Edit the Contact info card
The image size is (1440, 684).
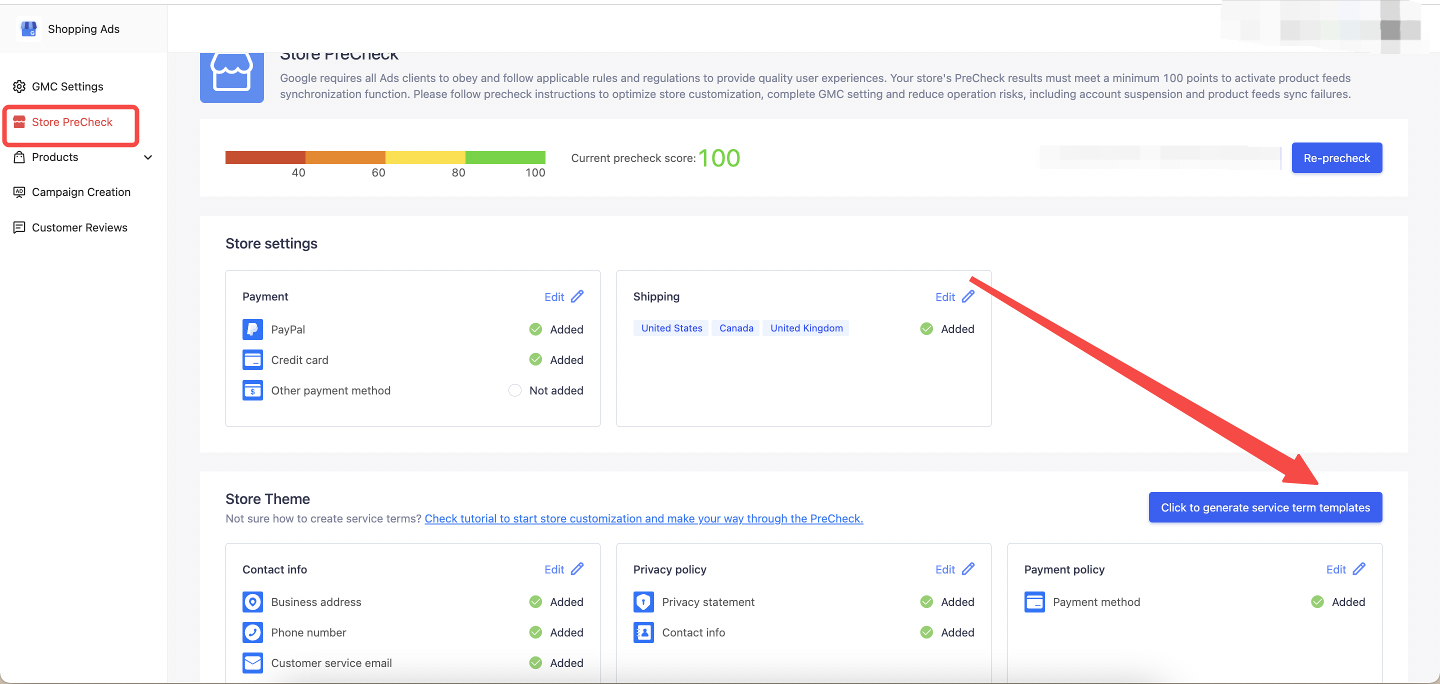tap(554, 569)
